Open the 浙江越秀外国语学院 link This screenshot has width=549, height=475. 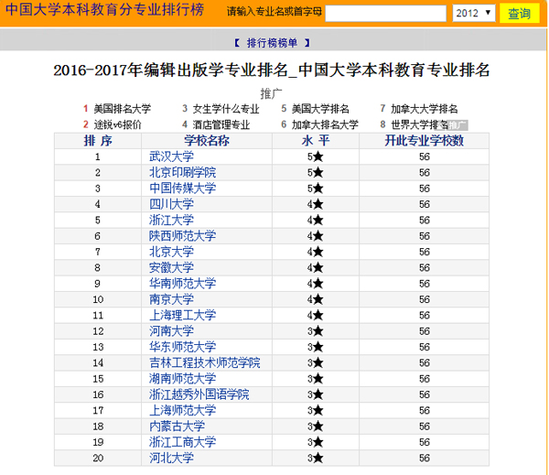point(199,394)
